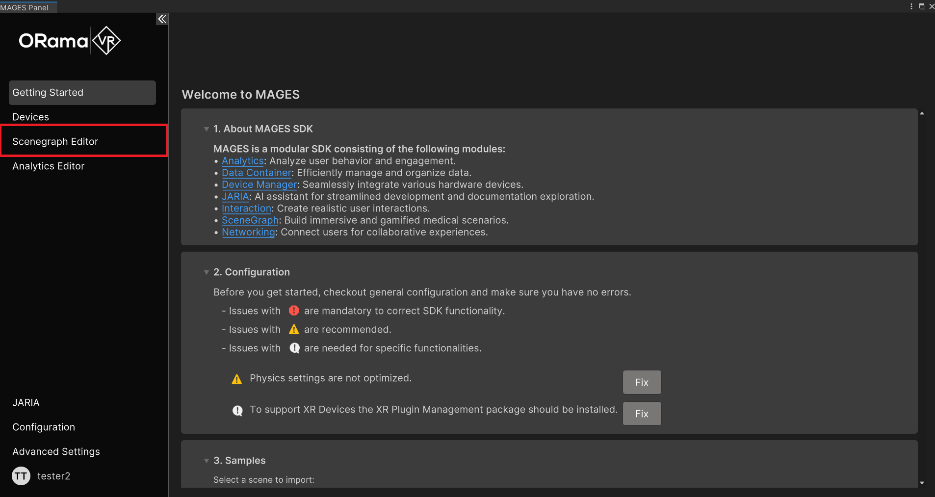Click the yellow warning icon beside Physics settings
Image resolution: width=935 pixels, height=497 pixels.
[x=237, y=379]
